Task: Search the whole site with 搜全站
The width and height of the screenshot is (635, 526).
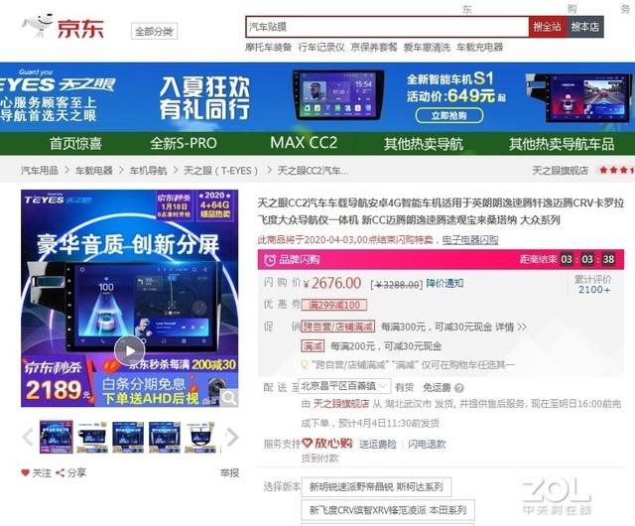Action: click(547, 27)
